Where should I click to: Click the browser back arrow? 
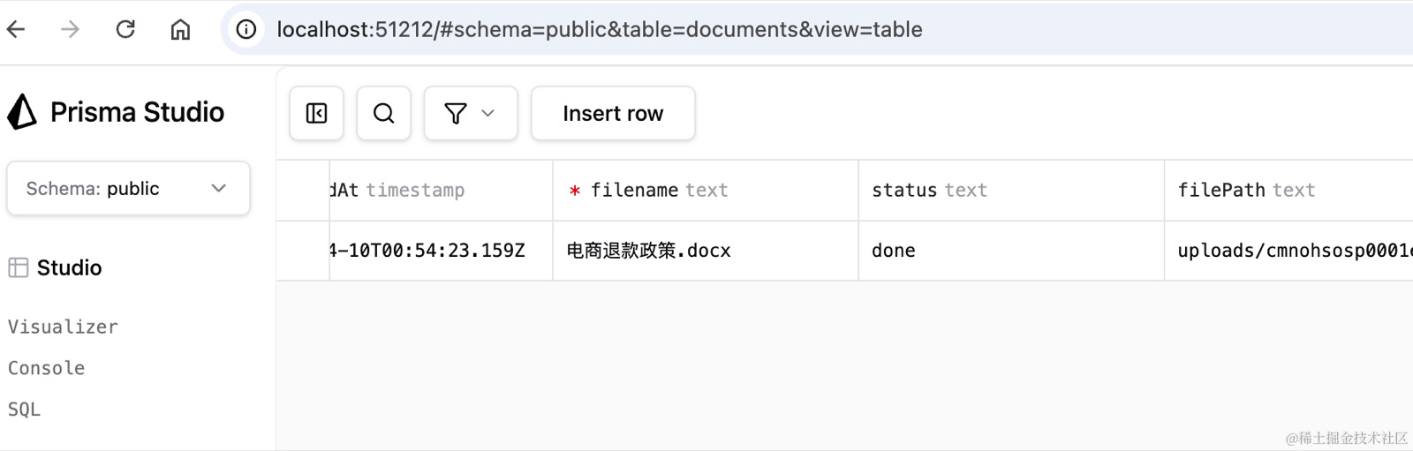16,29
